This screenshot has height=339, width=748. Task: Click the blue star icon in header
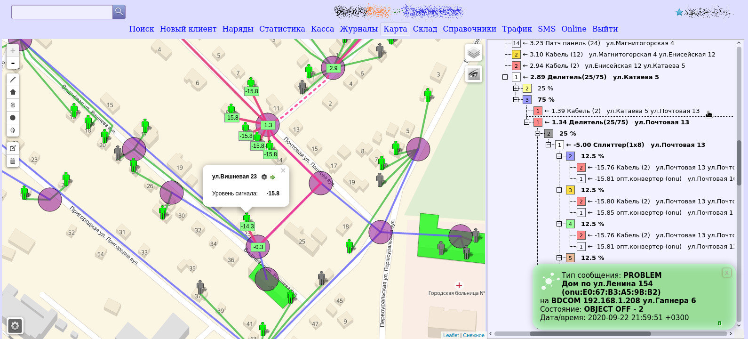pyautogui.click(x=679, y=12)
